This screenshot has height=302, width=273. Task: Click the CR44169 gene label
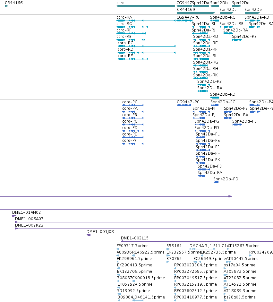pos(186,10)
